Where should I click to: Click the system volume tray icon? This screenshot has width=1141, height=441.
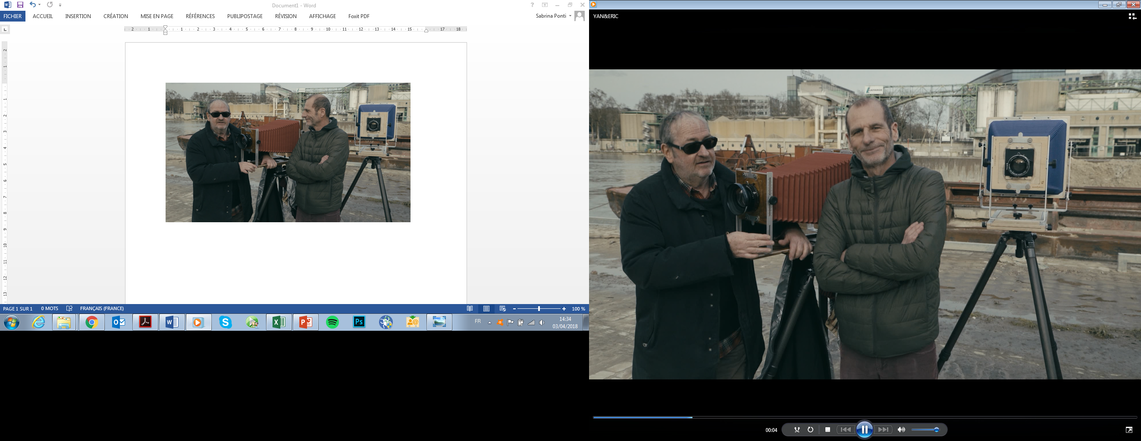(x=542, y=323)
